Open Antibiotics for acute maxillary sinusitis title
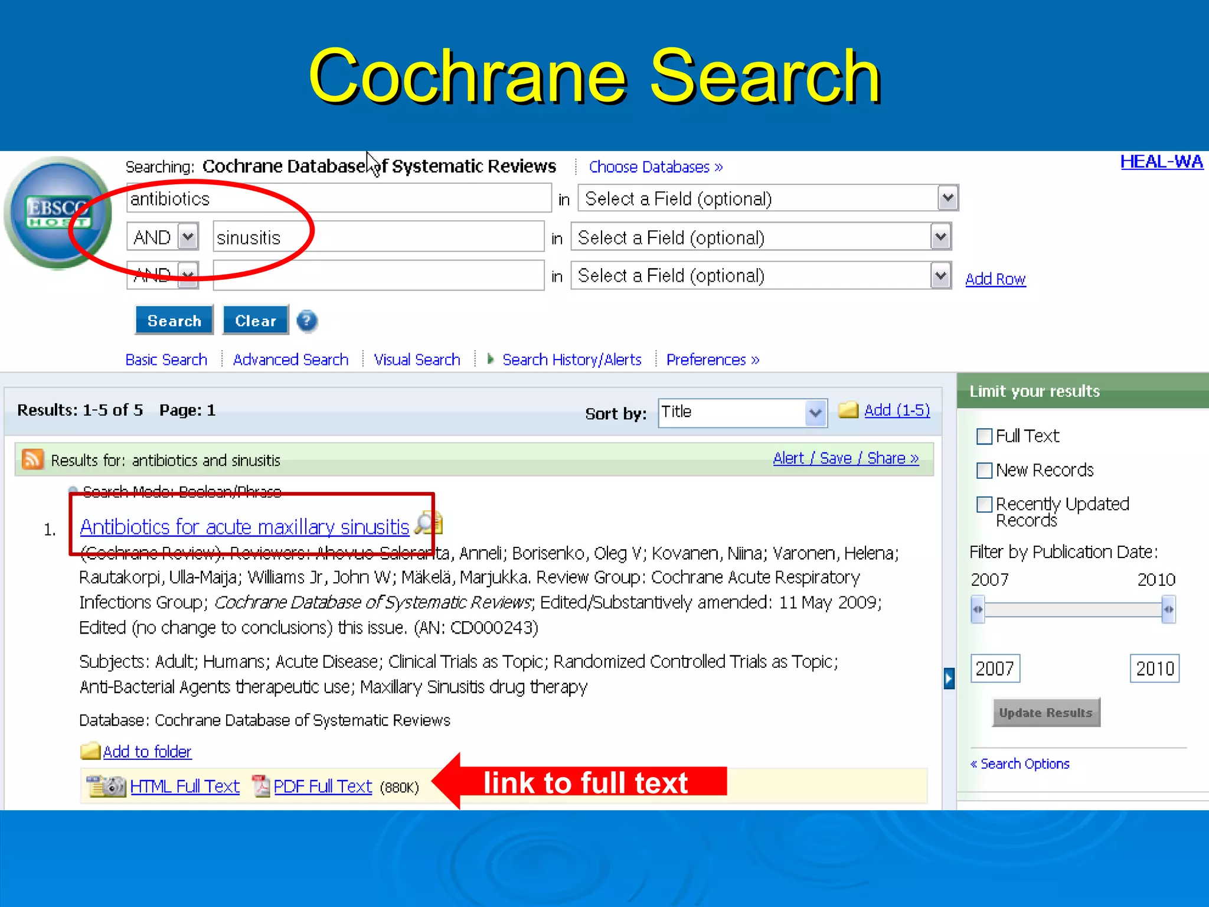The image size is (1209, 907). [244, 526]
